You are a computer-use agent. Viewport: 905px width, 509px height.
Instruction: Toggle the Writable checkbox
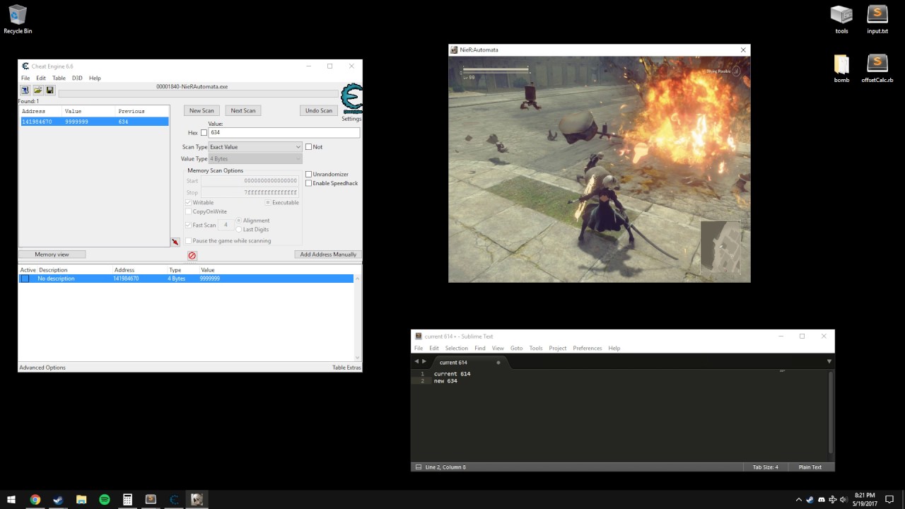tap(188, 202)
